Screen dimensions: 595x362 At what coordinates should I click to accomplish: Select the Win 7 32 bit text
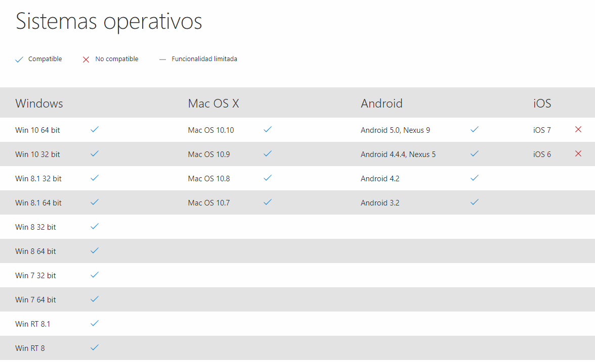pos(35,276)
